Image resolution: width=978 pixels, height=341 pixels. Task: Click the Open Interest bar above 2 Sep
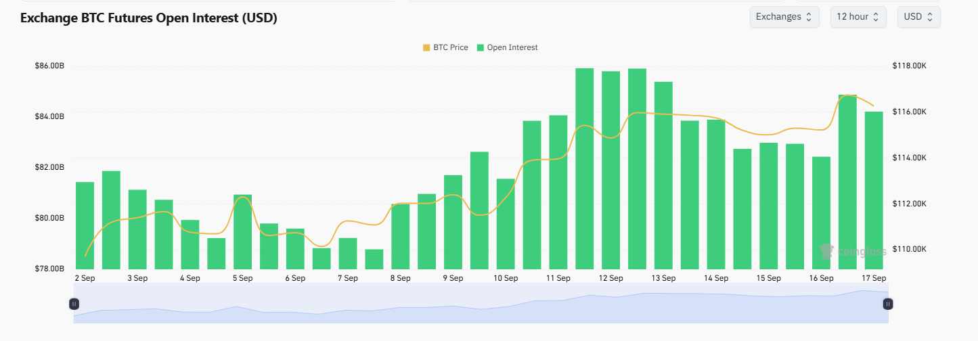pos(85,225)
